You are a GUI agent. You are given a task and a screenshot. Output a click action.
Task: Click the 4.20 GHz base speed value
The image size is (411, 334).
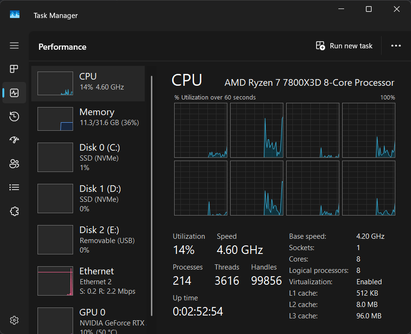pos(370,236)
